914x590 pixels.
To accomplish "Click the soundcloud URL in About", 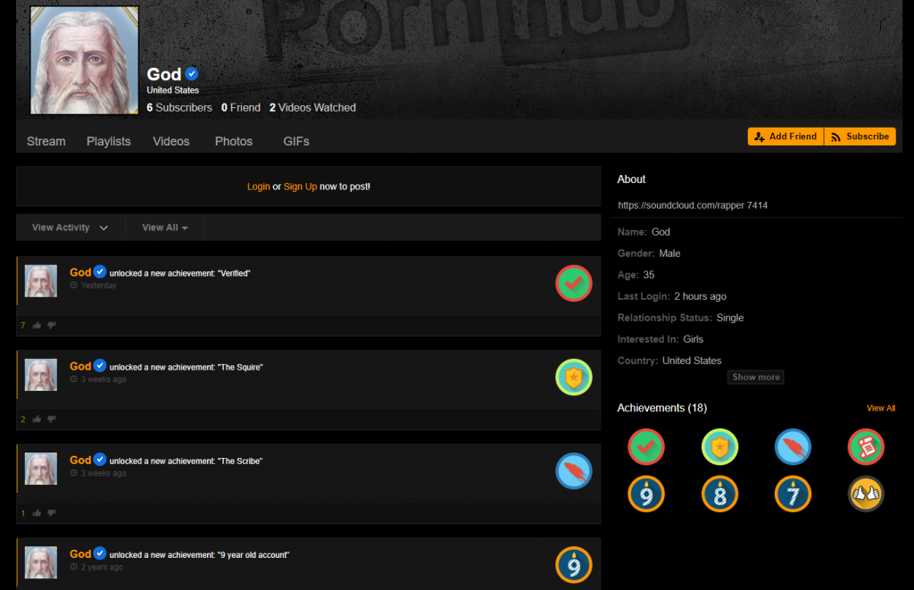I will 693,205.
